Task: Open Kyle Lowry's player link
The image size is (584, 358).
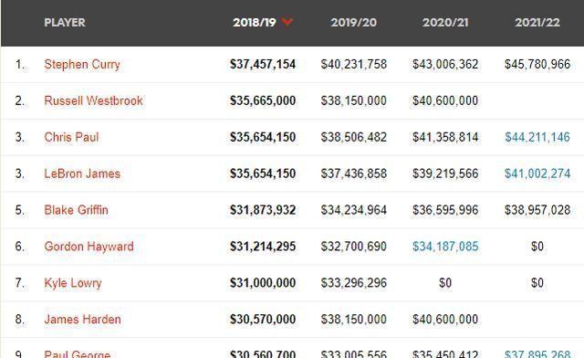Action: [x=73, y=283]
